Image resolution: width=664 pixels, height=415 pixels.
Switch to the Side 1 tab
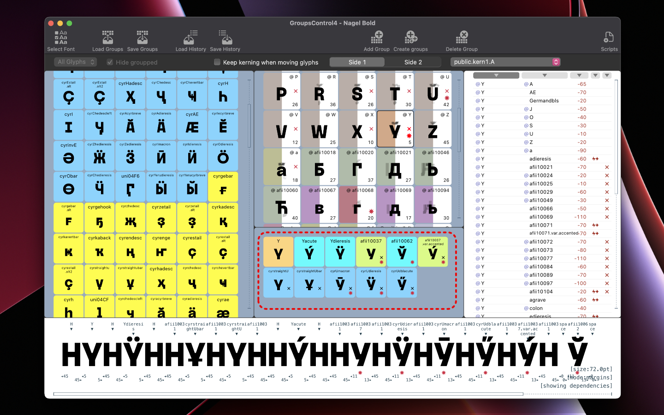(357, 62)
